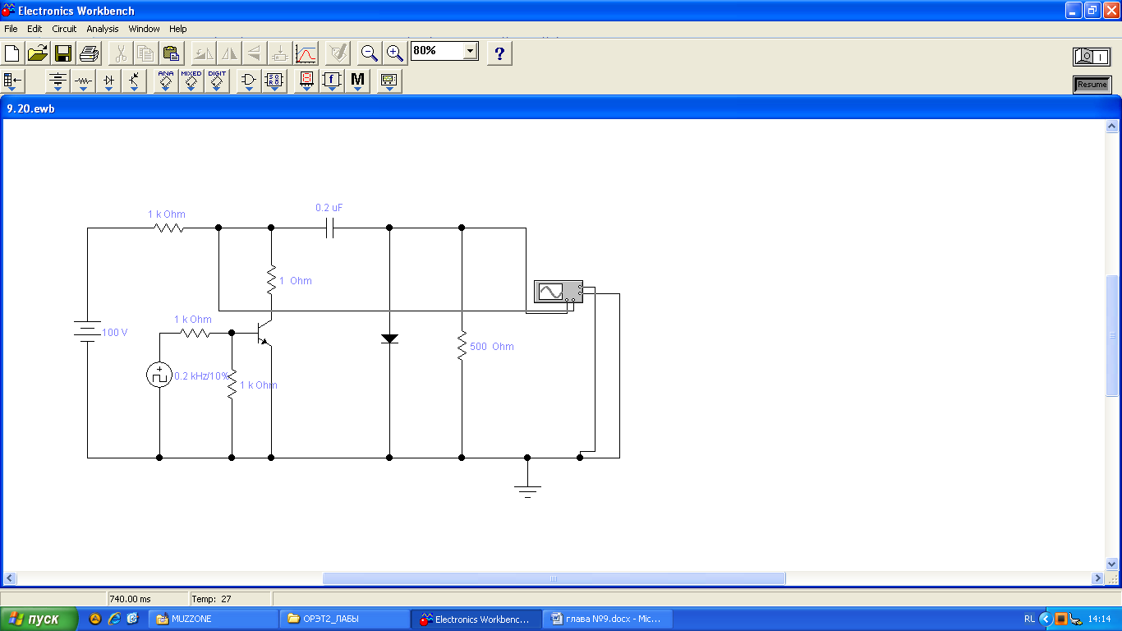1122x631 pixels.
Task: Open the Analysis menu
Action: [x=103, y=29]
